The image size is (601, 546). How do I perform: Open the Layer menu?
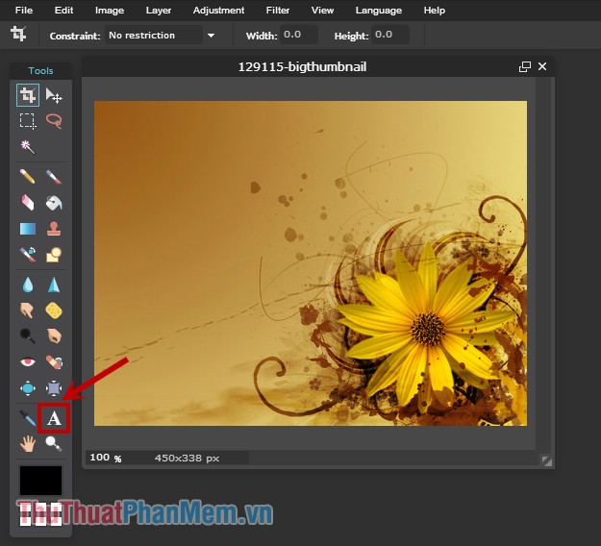pyautogui.click(x=159, y=10)
